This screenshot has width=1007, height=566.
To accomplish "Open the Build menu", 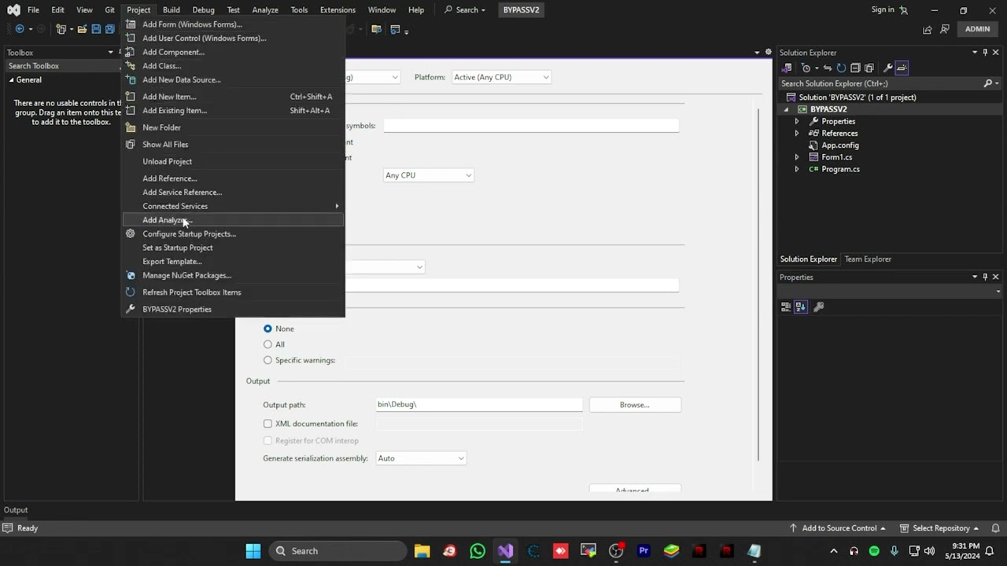I will click(171, 9).
